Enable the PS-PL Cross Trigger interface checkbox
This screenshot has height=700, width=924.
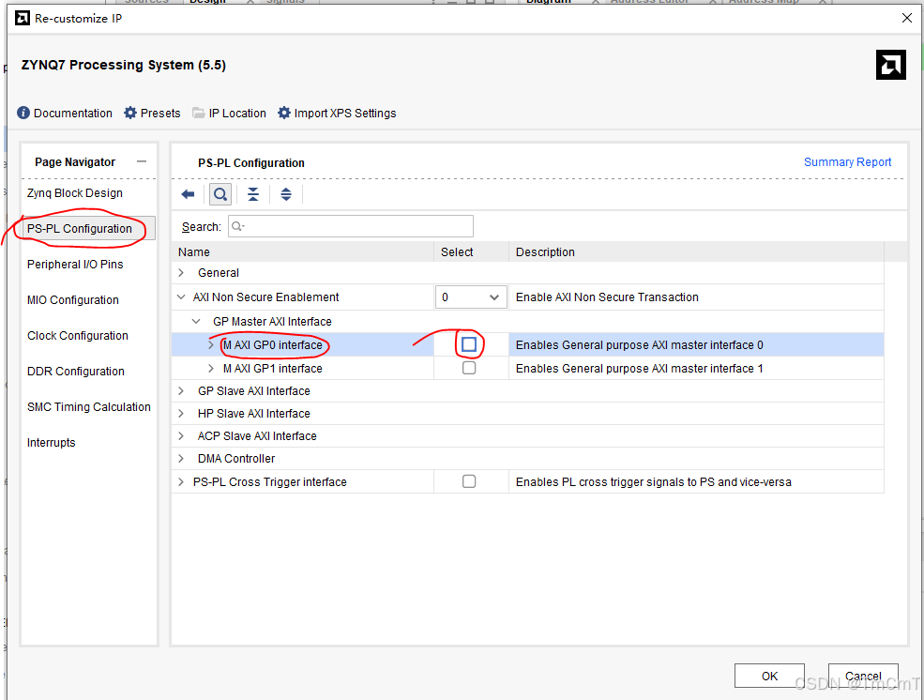469,481
